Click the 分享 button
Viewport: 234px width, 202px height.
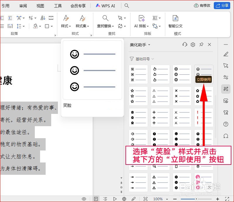[x=222, y=5]
